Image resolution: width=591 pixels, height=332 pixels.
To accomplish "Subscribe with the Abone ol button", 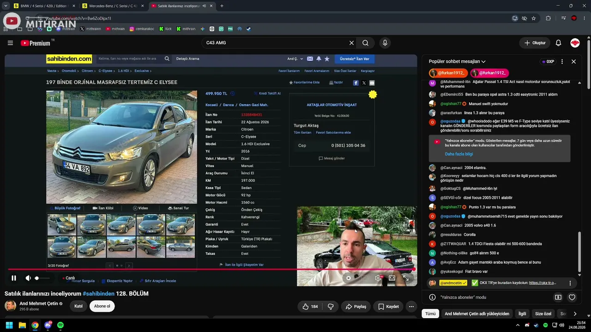I will (x=102, y=306).
